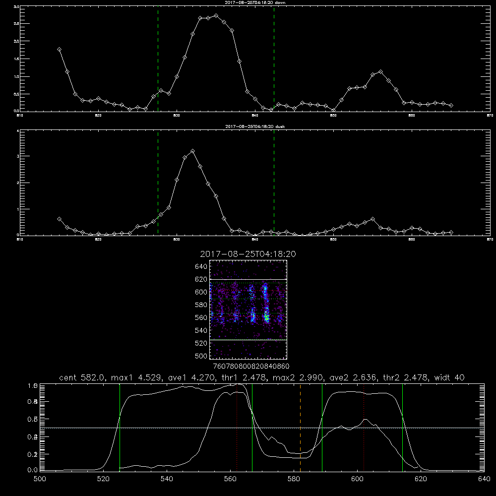Click the right green dashed line in dusk plot

point(274,183)
